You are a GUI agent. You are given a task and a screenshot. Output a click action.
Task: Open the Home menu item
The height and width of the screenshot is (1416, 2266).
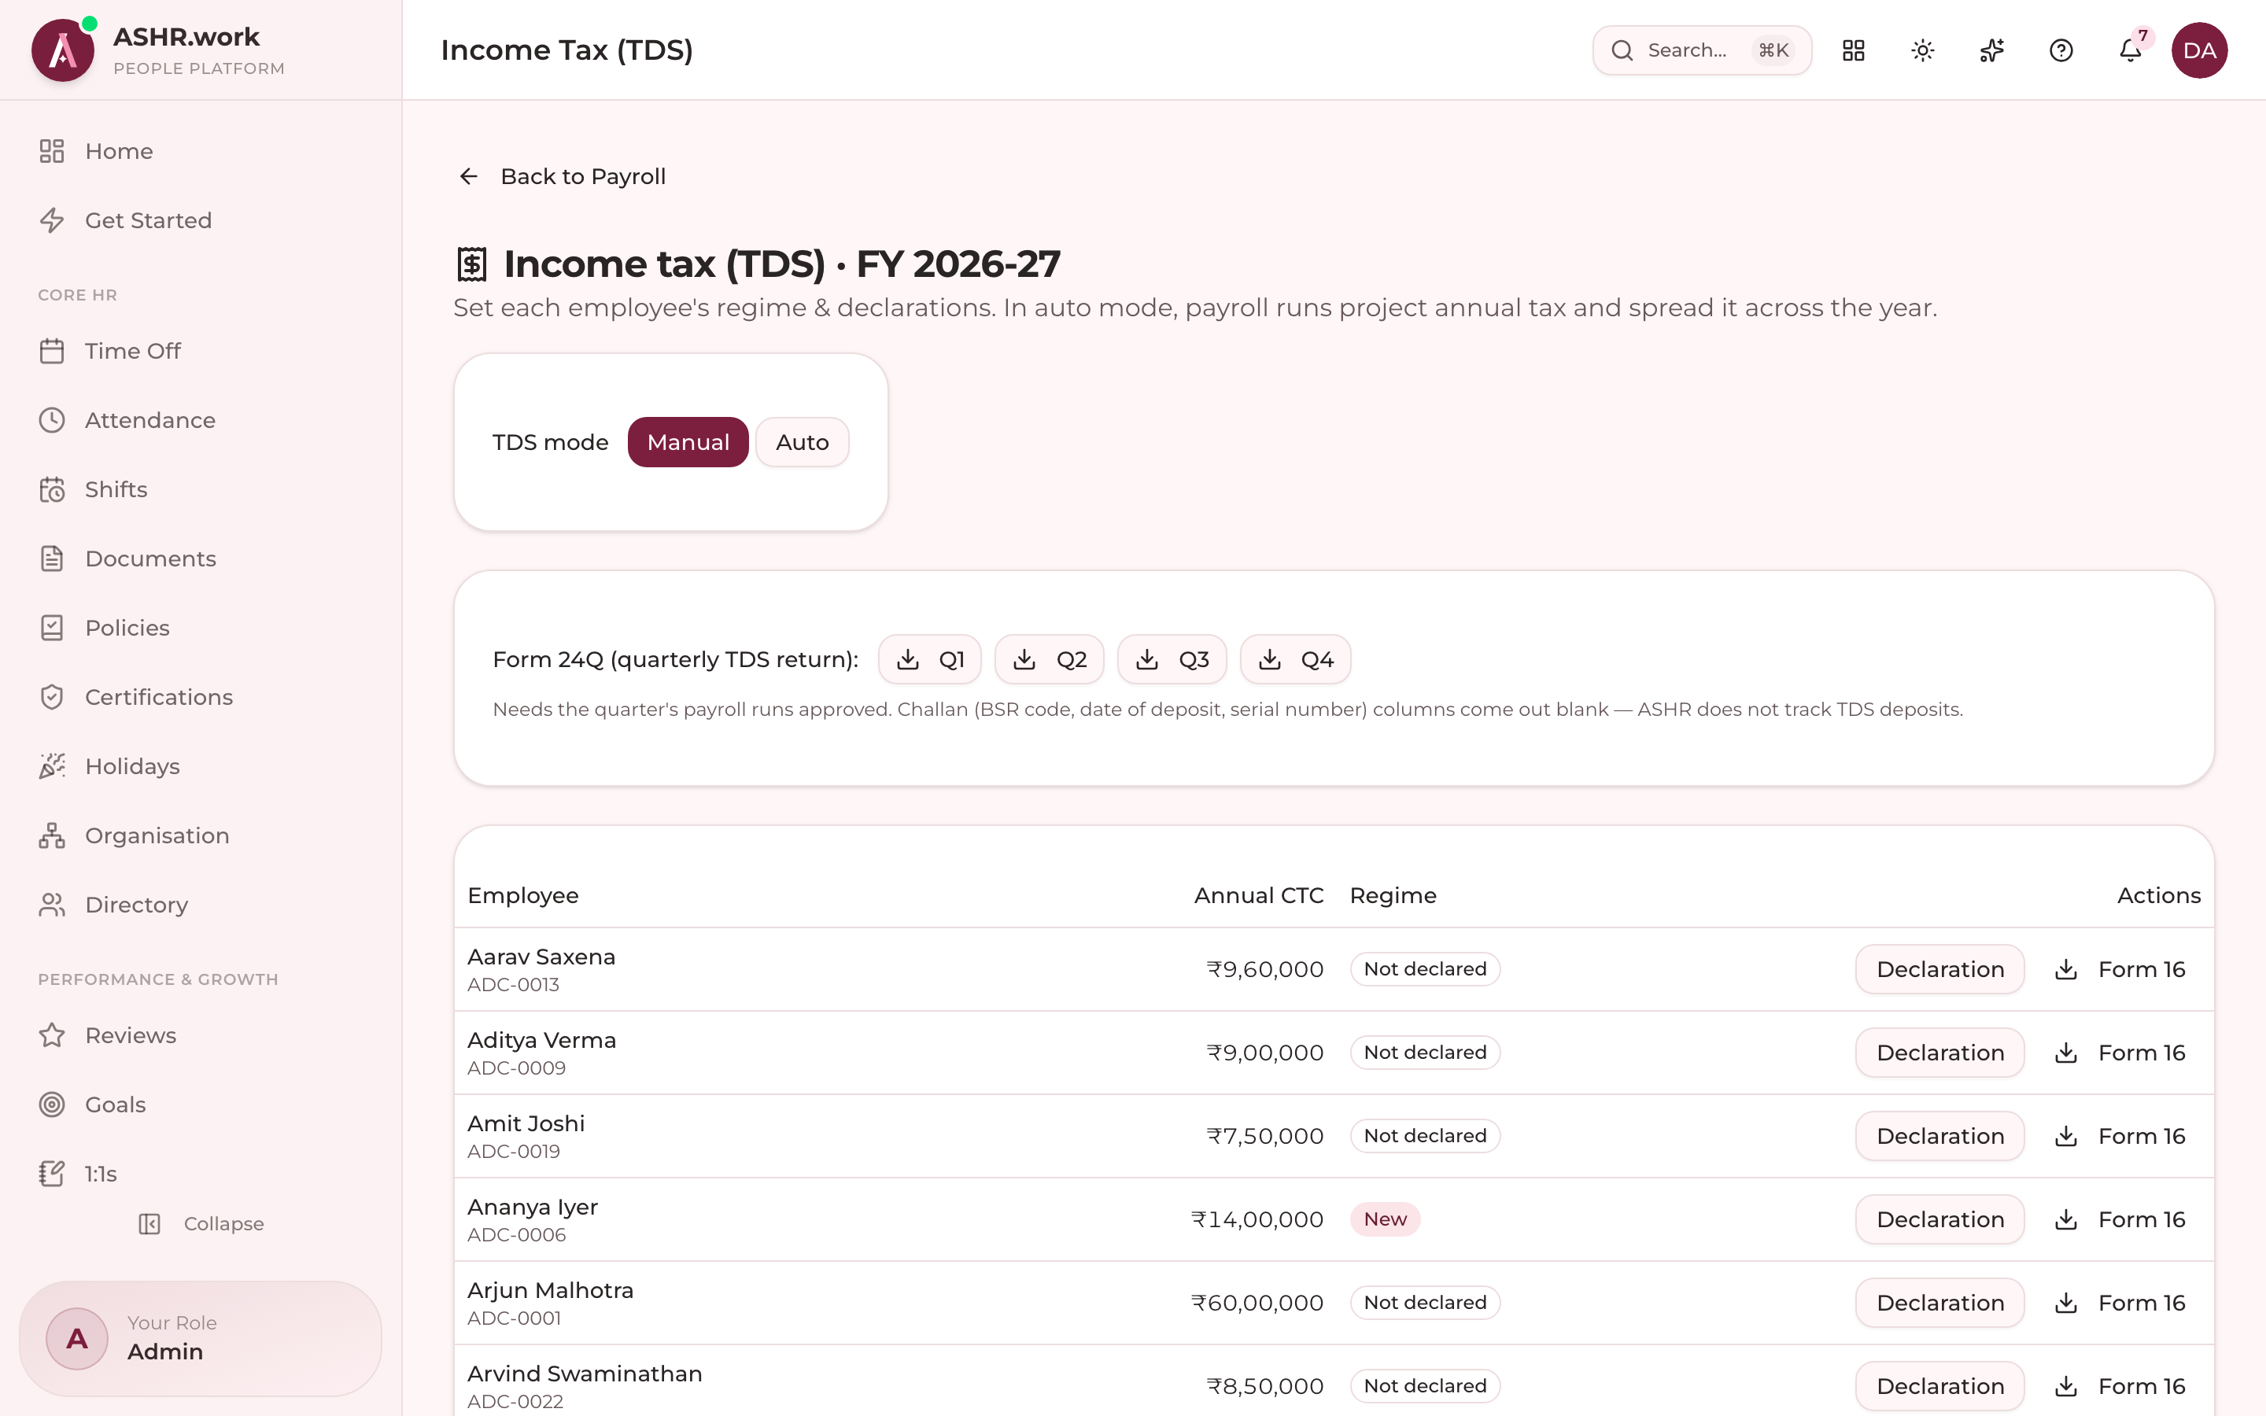tap(201, 151)
